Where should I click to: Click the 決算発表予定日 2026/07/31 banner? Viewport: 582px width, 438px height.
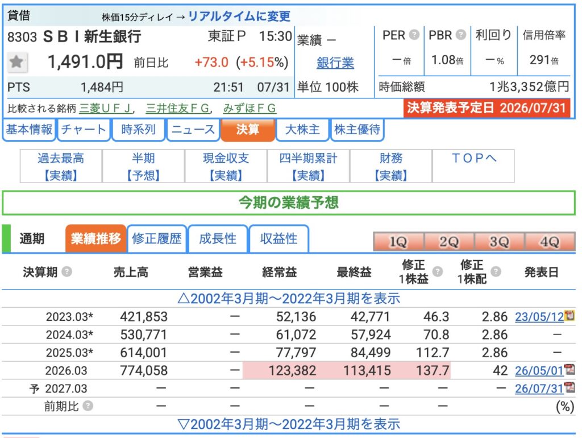[x=487, y=108]
